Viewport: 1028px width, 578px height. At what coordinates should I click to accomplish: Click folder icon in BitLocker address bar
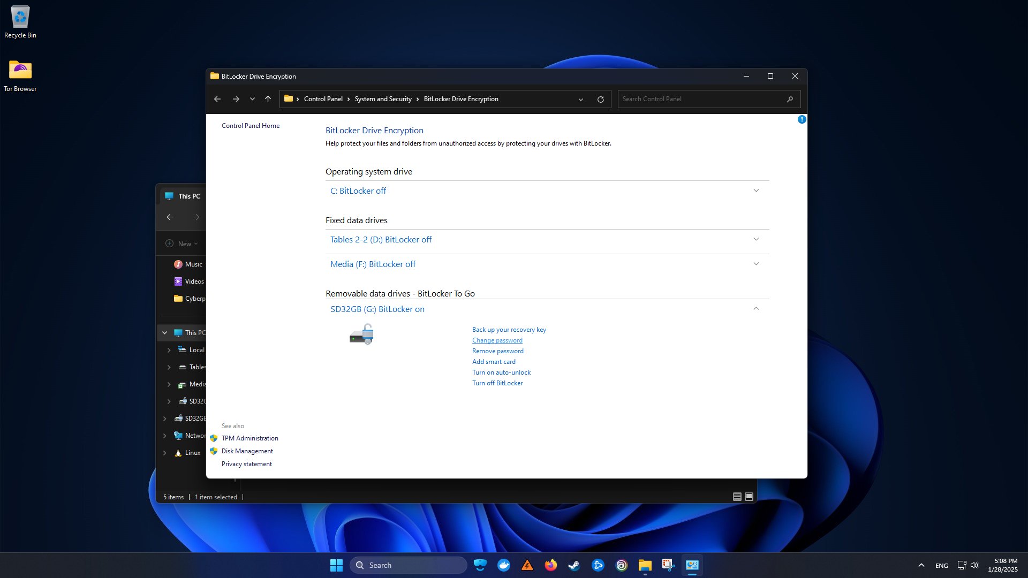click(x=289, y=98)
